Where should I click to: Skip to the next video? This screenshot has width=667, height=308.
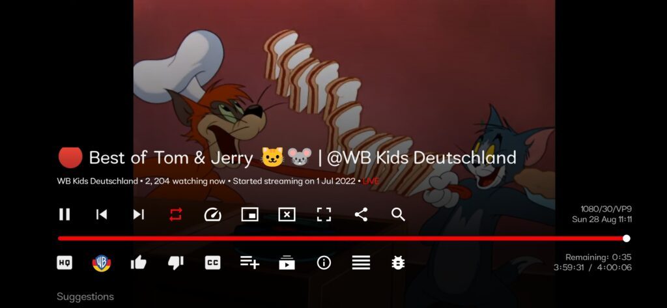click(x=139, y=214)
